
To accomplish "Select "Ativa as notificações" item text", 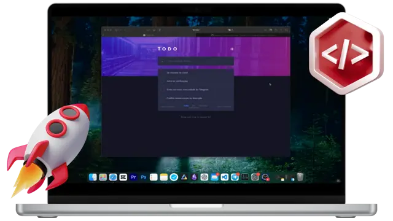I will (177, 81).
